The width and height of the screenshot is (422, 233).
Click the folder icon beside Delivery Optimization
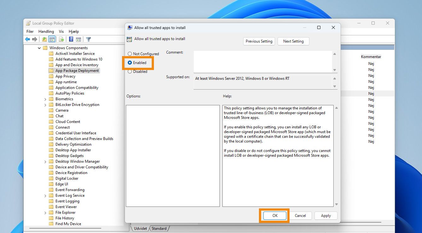[x=51, y=144]
